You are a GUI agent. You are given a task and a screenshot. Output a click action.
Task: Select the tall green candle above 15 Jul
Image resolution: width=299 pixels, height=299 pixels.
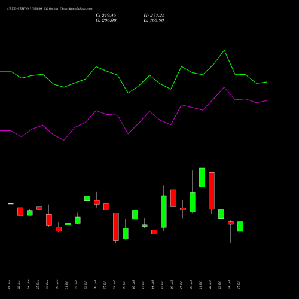(x=164, y=212)
